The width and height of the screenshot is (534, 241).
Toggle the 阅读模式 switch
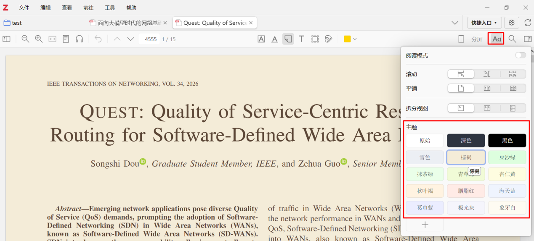pos(521,55)
